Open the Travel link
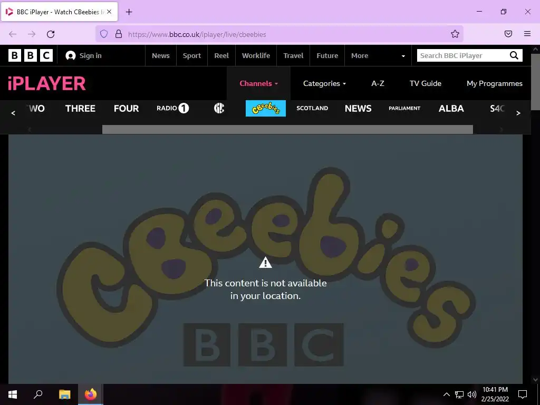The width and height of the screenshot is (540, 405). [293, 55]
